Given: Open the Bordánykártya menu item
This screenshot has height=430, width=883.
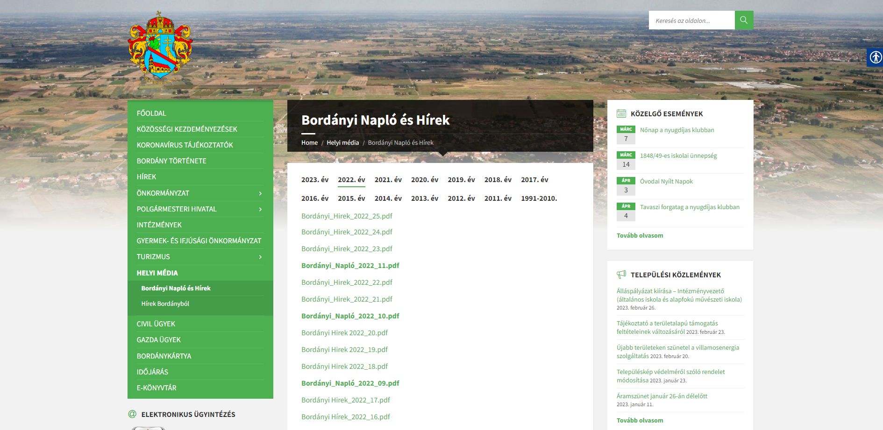Looking at the screenshot, I should (164, 356).
